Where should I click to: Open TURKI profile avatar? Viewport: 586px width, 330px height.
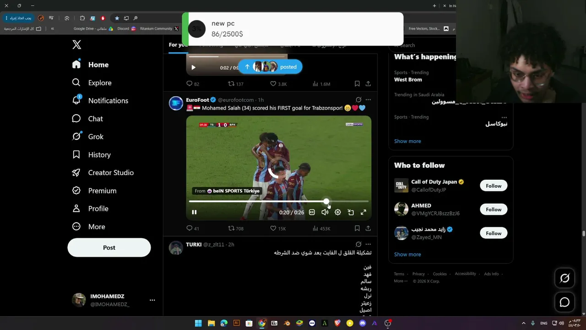pyautogui.click(x=176, y=248)
